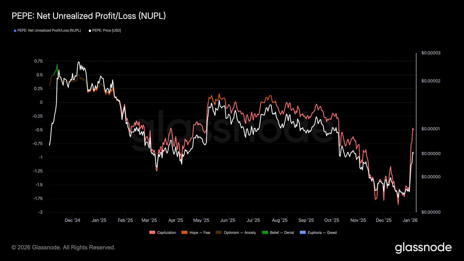This screenshot has width=464, height=261.
Task: Click the Aug '25 date label
Action: [280, 220]
